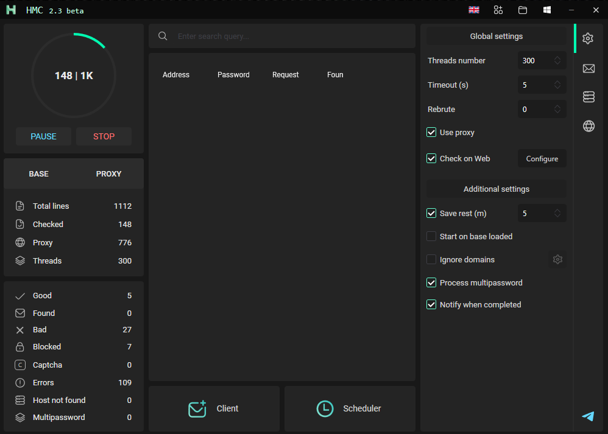Sort by Password column header

(x=233, y=75)
